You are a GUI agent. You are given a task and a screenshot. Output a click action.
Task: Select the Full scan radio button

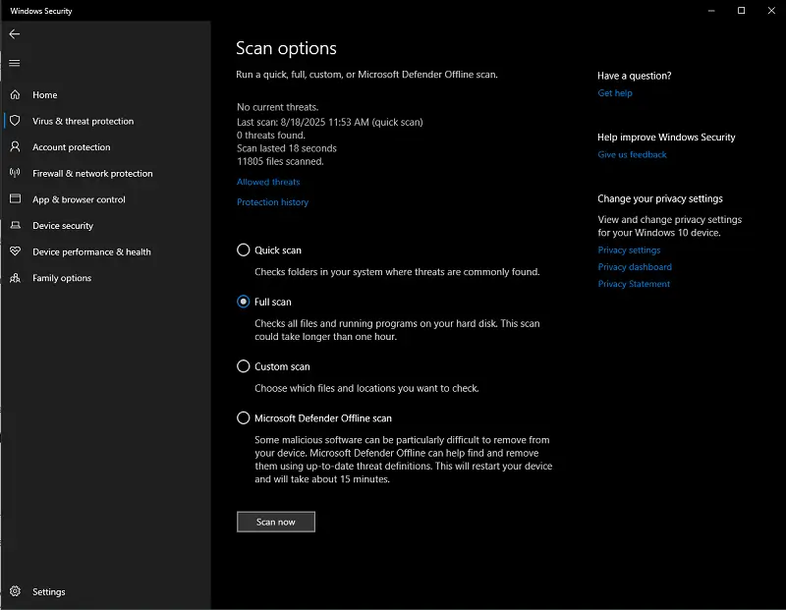244,302
